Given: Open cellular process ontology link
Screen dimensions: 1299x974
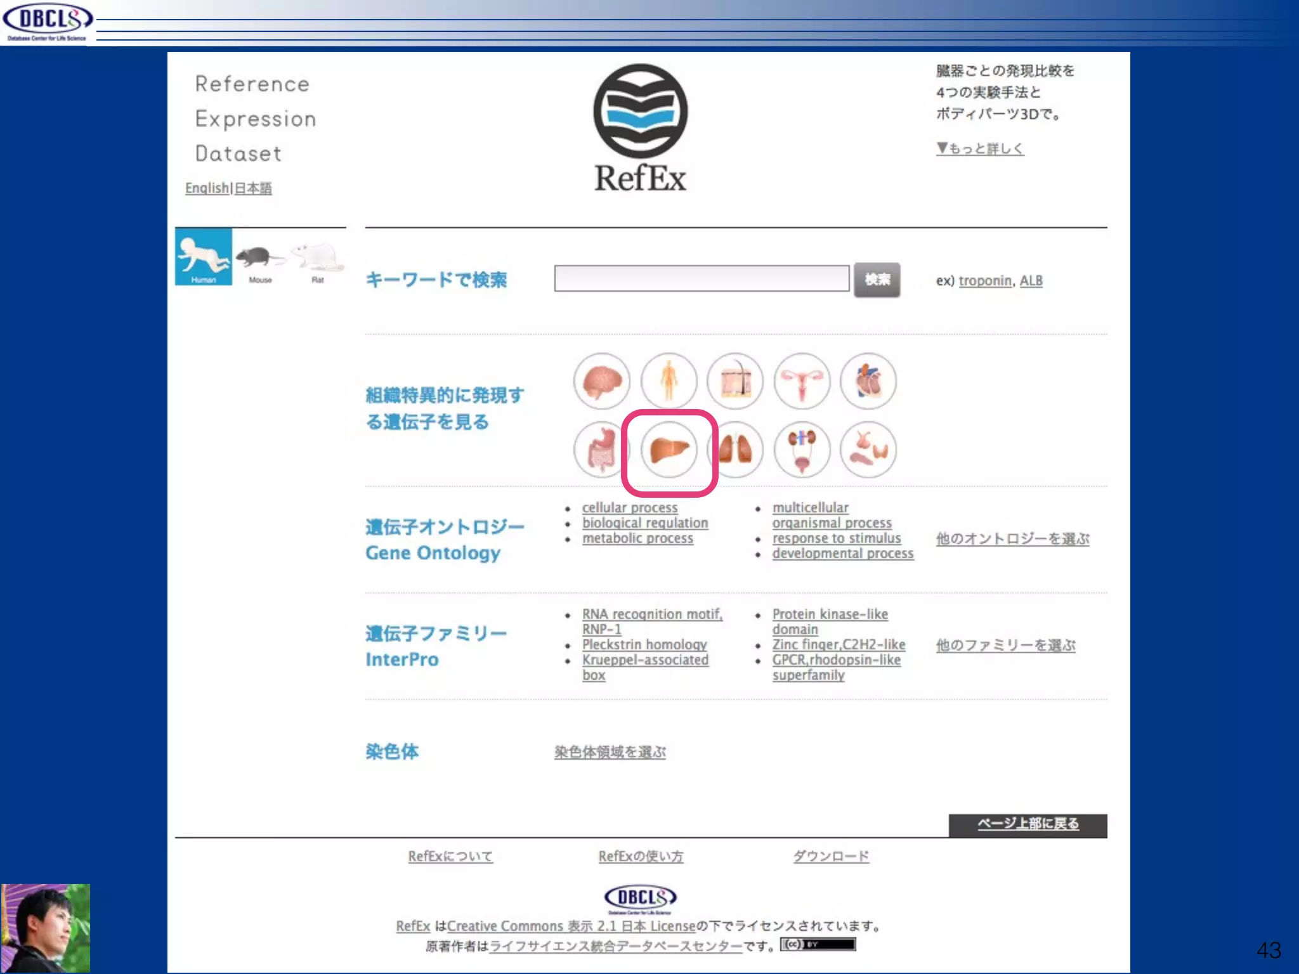Looking at the screenshot, I should (630, 508).
